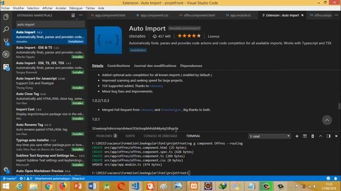Image resolution: width=341 pixels, height=191 pixels.
Task: Open the Aide menu
Action: pos(101,8)
